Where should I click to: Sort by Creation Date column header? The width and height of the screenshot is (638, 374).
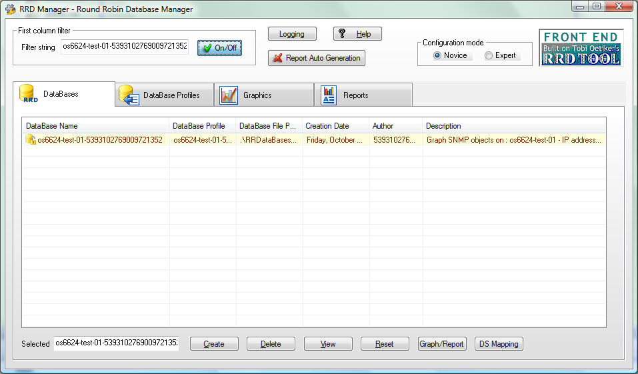tap(336, 126)
